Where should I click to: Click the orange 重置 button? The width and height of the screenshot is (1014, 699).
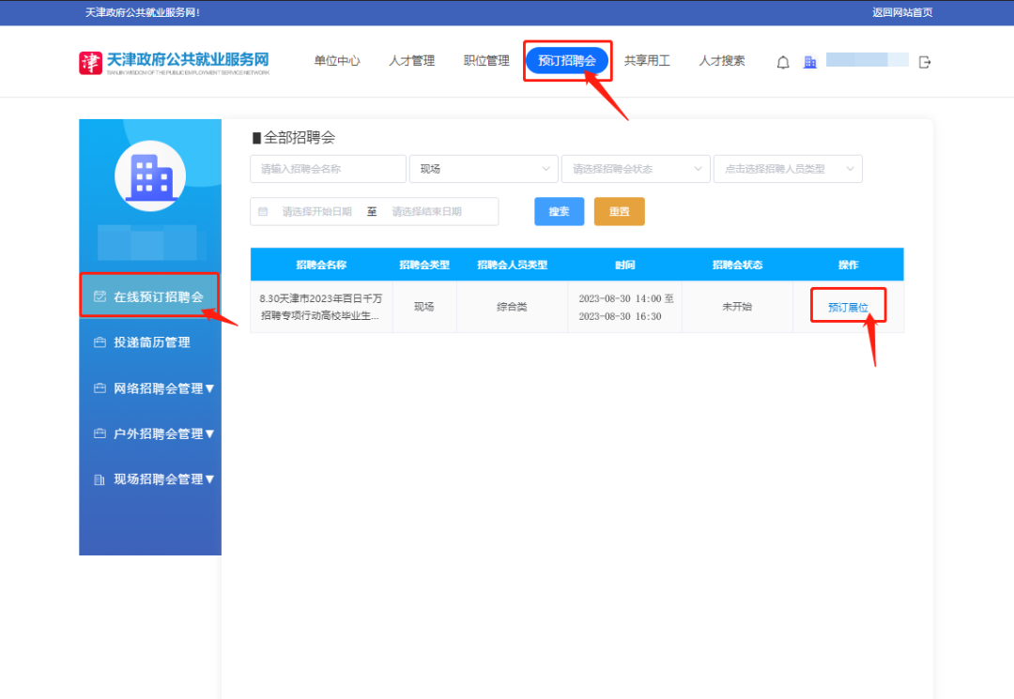pyautogui.click(x=619, y=212)
